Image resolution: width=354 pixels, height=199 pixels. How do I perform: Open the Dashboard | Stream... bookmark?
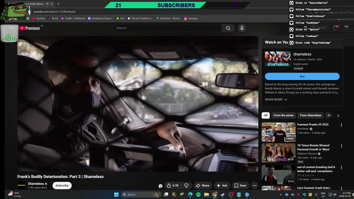[100, 19]
